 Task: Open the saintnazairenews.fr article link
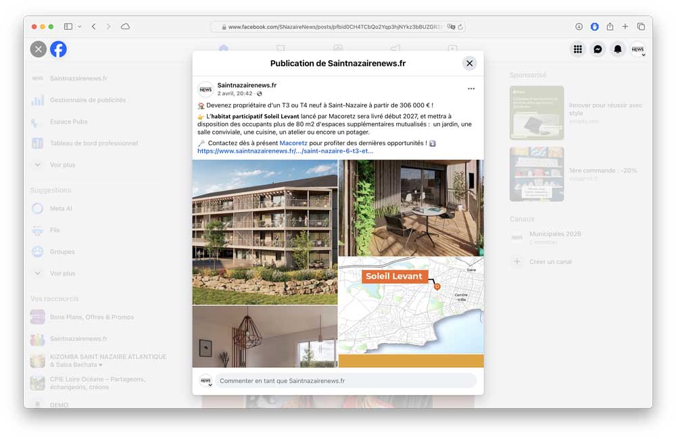[x=285, y=151]
